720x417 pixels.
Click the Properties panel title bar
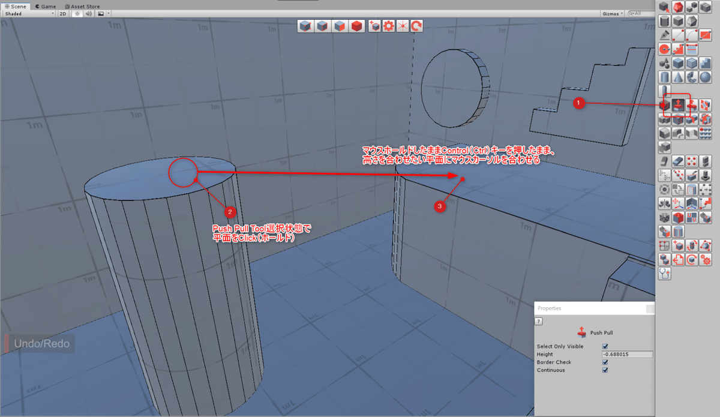coord(594,308)
